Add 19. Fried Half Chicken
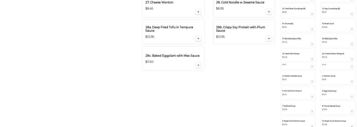Viewport: 357px width, 127px height. click(312, 59)
